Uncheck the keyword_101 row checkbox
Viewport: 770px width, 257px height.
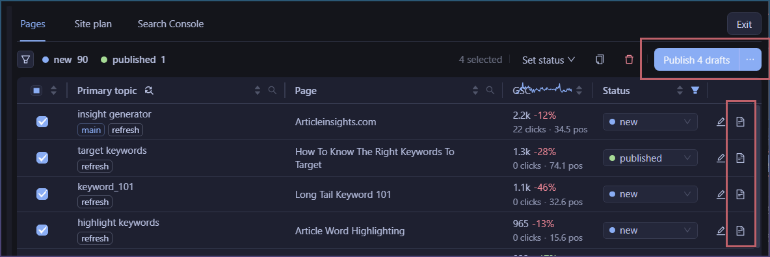click(42, 194)
